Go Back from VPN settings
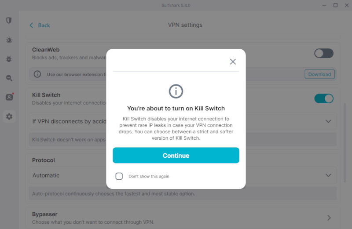The image size is (352, 229). point(40,25)
